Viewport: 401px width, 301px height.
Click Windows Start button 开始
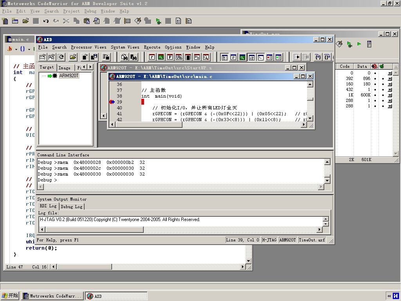click(x=10, y=296)
